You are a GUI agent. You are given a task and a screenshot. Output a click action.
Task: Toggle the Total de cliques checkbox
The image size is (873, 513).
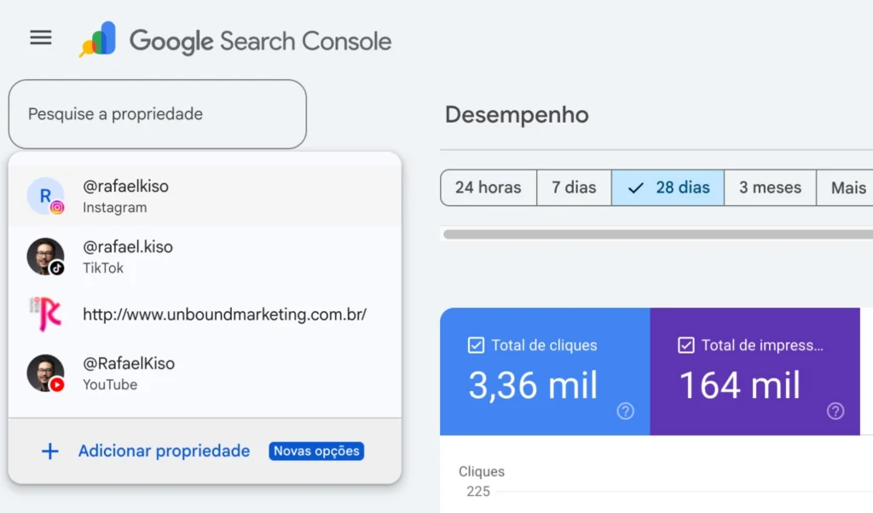coord(476,345)
